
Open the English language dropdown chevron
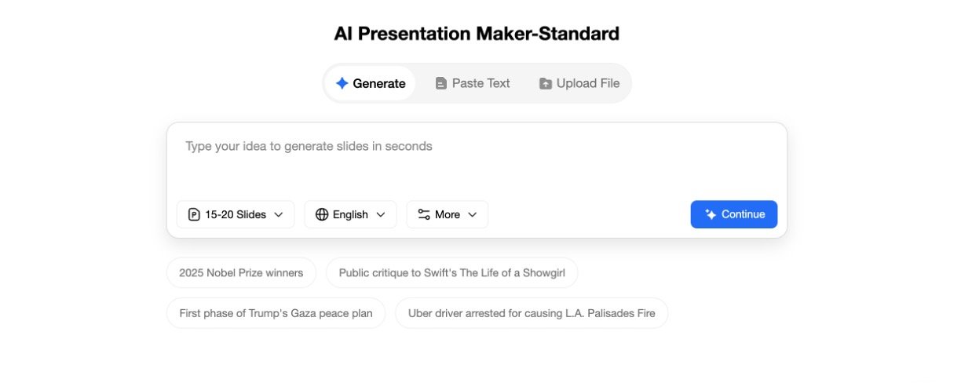click(381, 214)
